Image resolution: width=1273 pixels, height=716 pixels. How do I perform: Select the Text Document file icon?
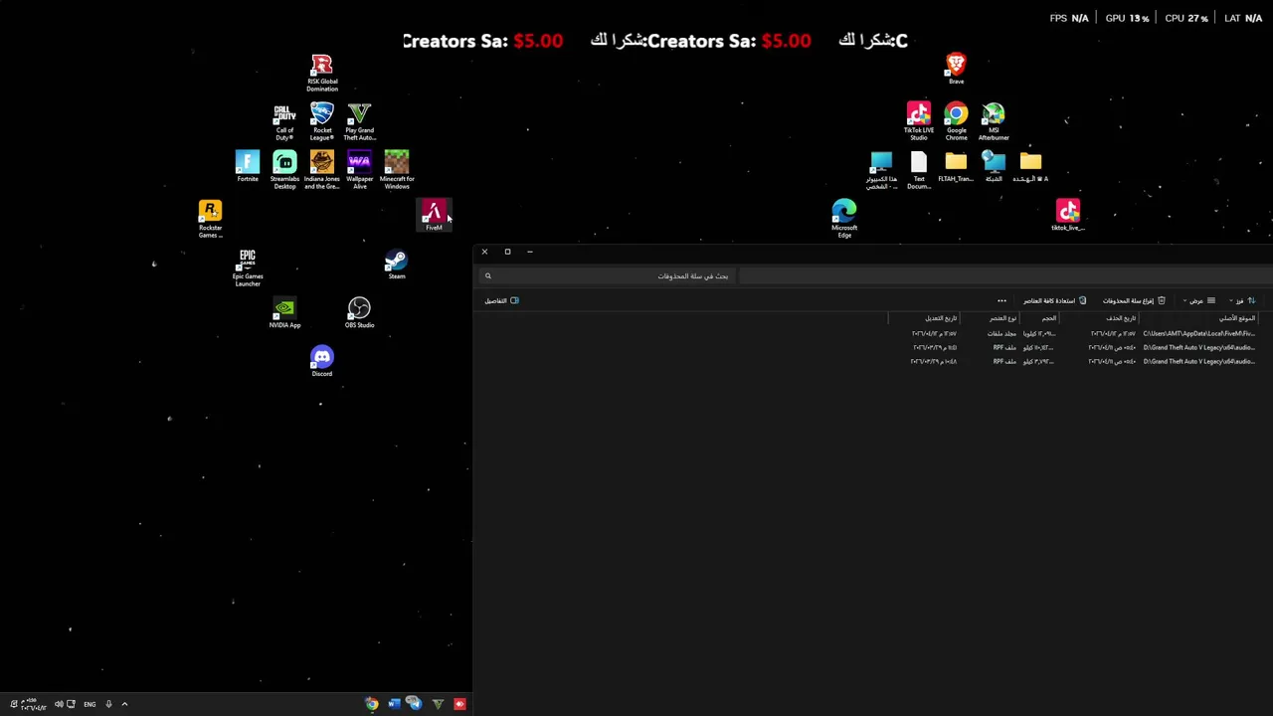[x=919, y=170]
